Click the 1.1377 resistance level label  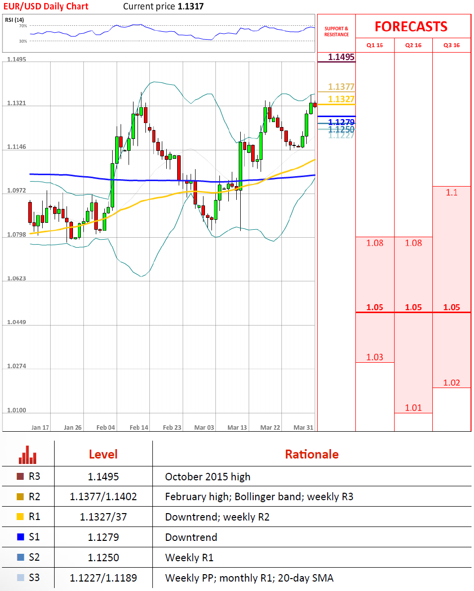pyautogui.click(x=341, y=87)
